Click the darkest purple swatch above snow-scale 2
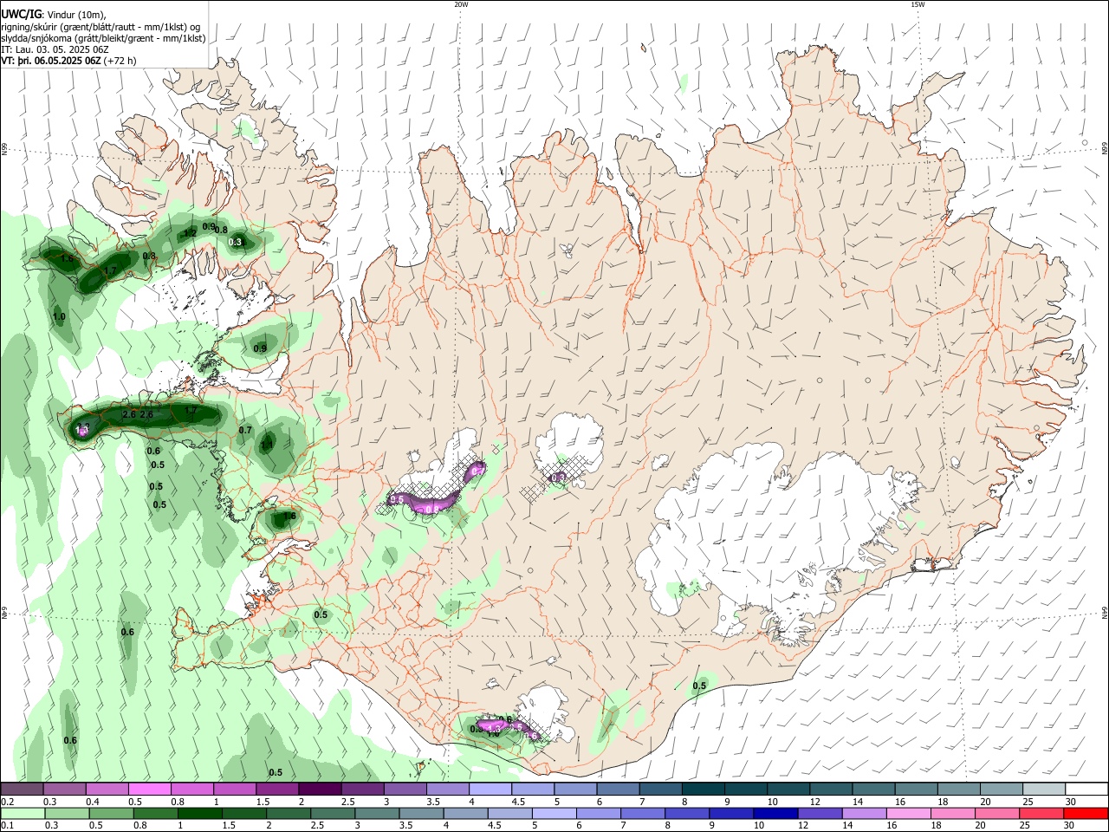 [x=320, y=790]
